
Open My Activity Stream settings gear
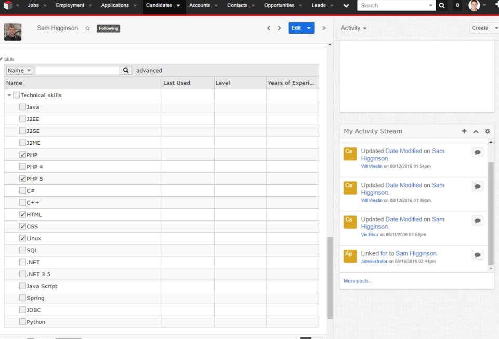pyautogui.click(x=487, y=131)
